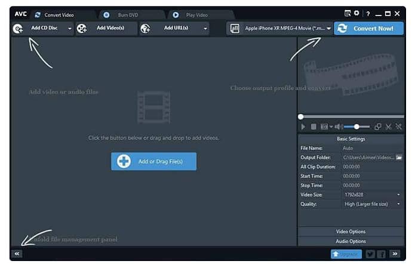Expand the Video Size dropdown
Screen dimensions: 418x264
(x=398, y=195)
